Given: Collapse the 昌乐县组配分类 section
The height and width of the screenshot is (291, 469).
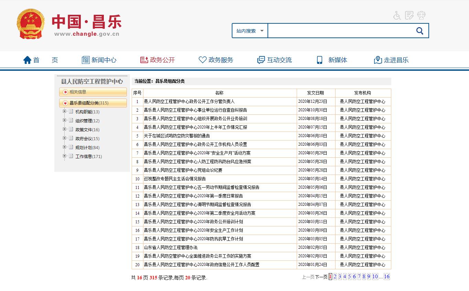Looking at the screenshot, I should point(65,103).
